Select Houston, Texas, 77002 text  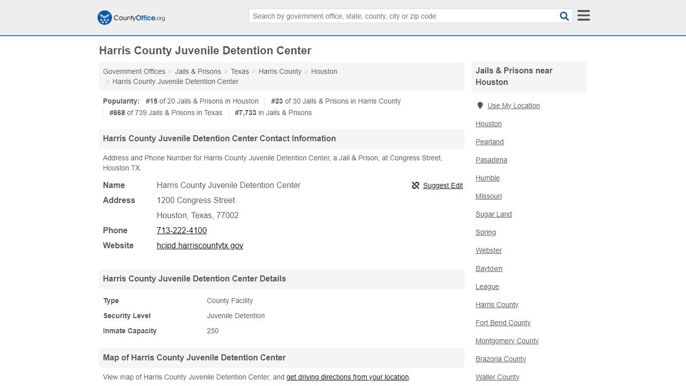[198, 215]
